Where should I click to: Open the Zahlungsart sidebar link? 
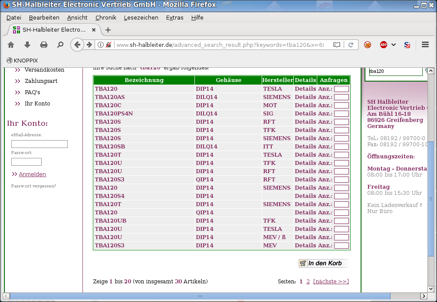[x=41, y=81]
